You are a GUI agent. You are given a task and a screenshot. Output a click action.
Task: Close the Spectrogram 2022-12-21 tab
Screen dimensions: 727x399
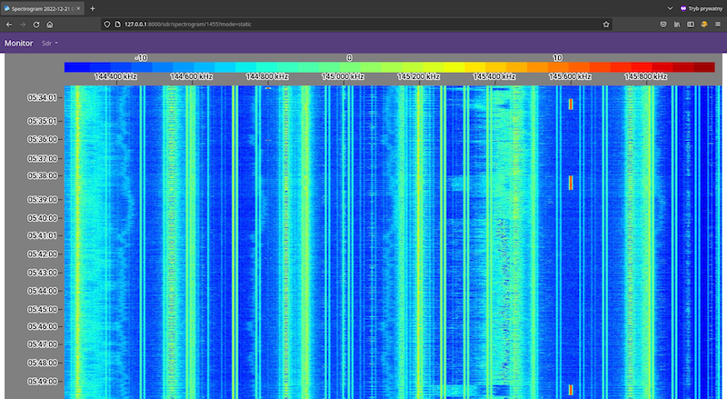[x=78, y=8]
